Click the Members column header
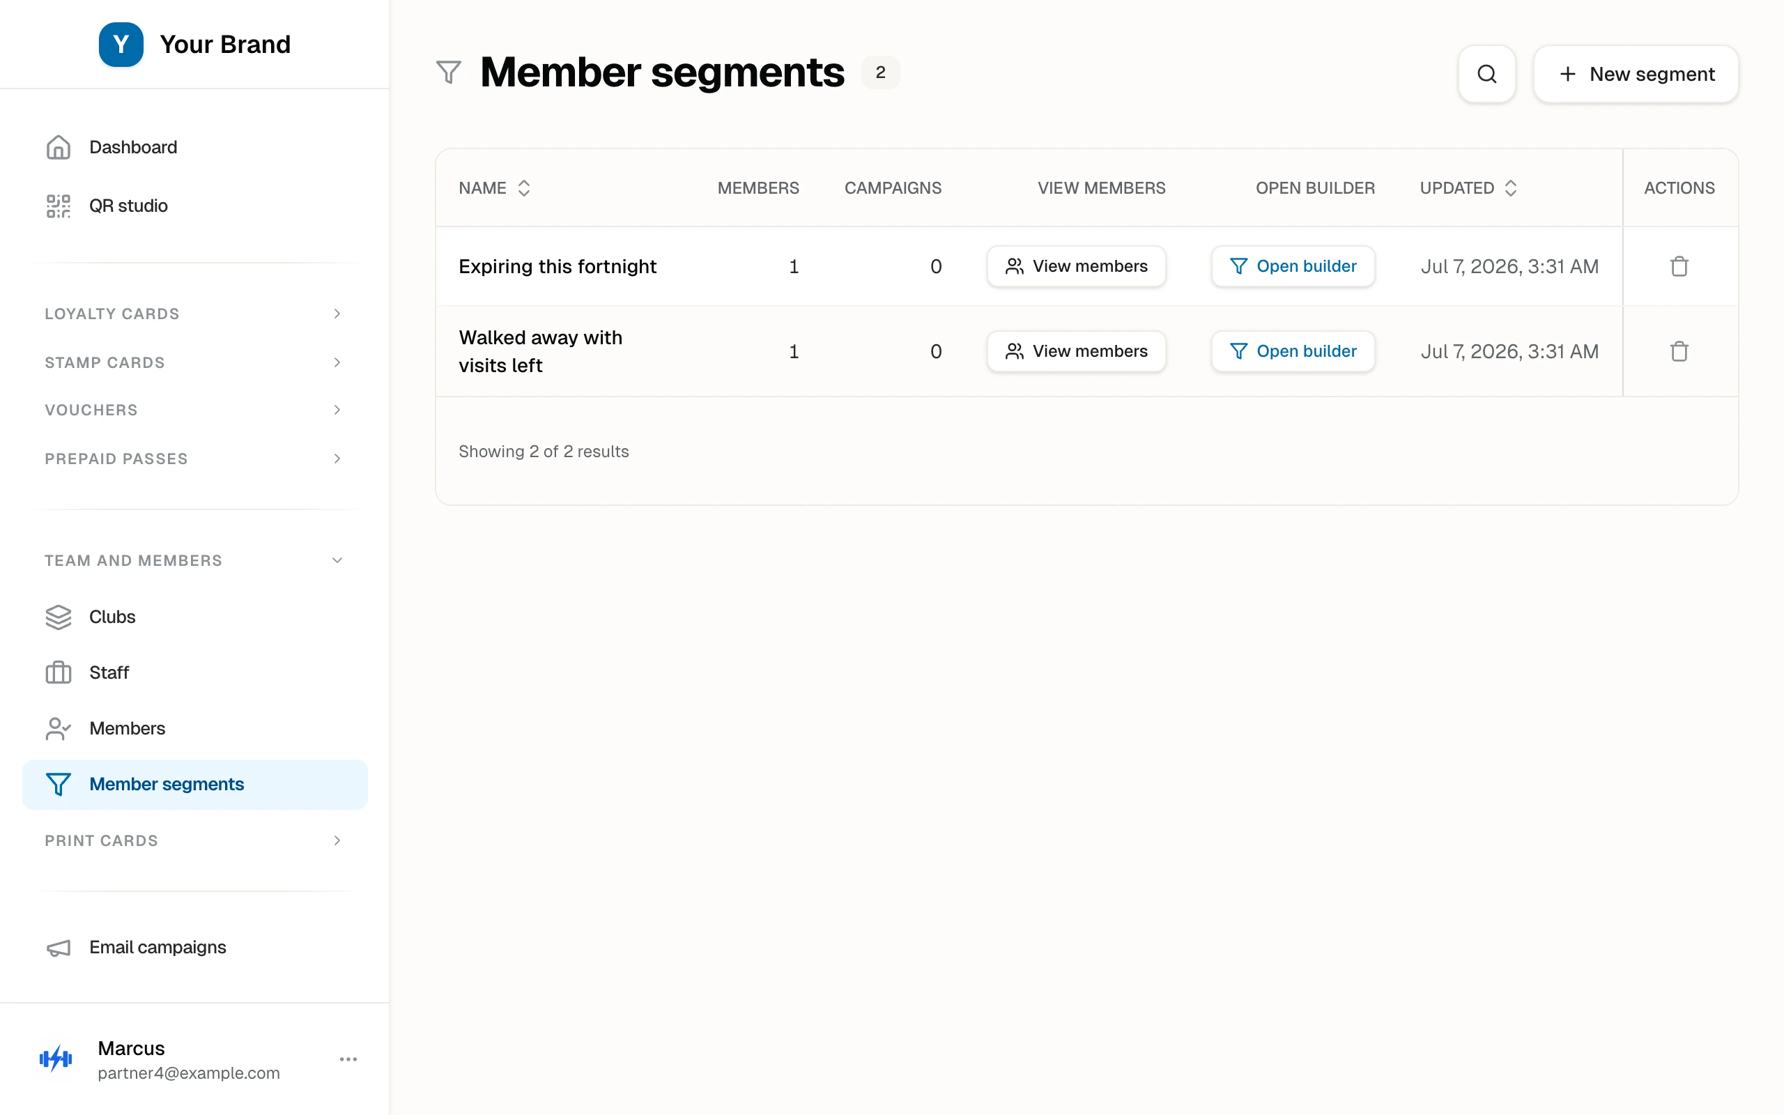Image resolution: width=1784 pixels, height=1115 pixels. (758, 188)
